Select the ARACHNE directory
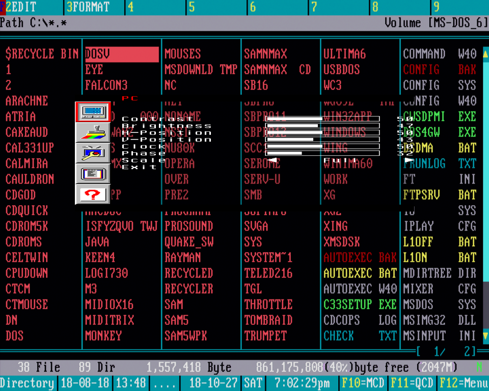 point(26,101)
